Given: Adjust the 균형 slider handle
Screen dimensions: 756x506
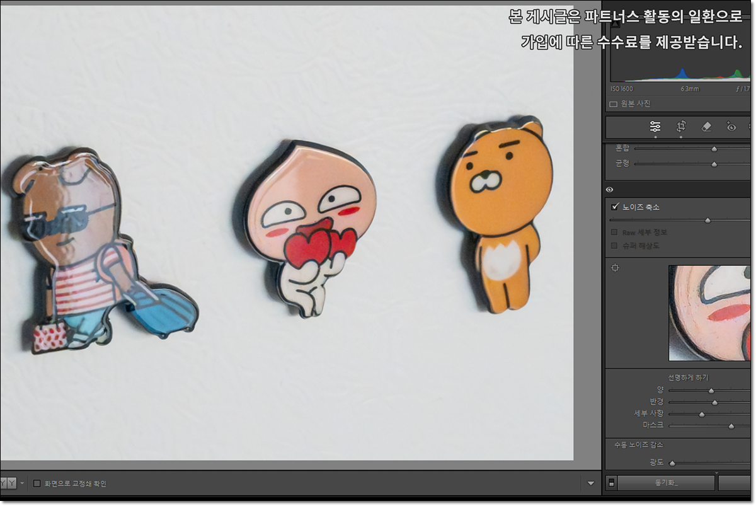Looking at the screenshot, I should tap(714, 164).
